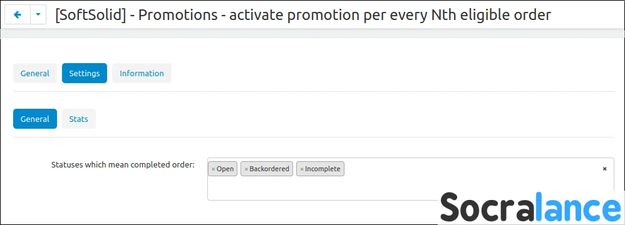Image resolution: width=625 pixels, height=225 pixels.
Task: Select the General sub-tab under Settings
Action: point(35,119)
